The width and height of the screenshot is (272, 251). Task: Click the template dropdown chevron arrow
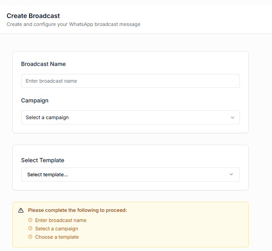[x=232, y=175]
